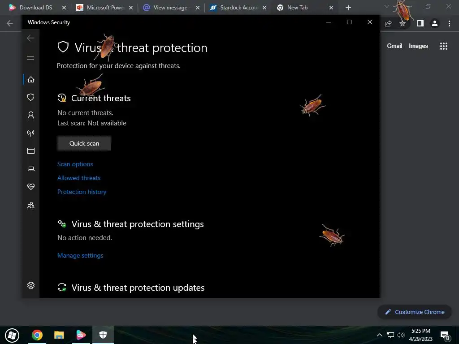459x344 pixels.
Task: Open Windows Security settings gear
Action: click(31, 285)
